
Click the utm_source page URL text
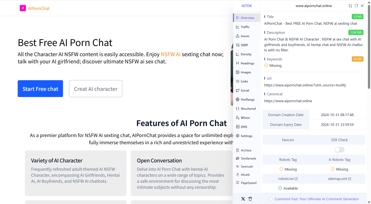pos(305,85)
